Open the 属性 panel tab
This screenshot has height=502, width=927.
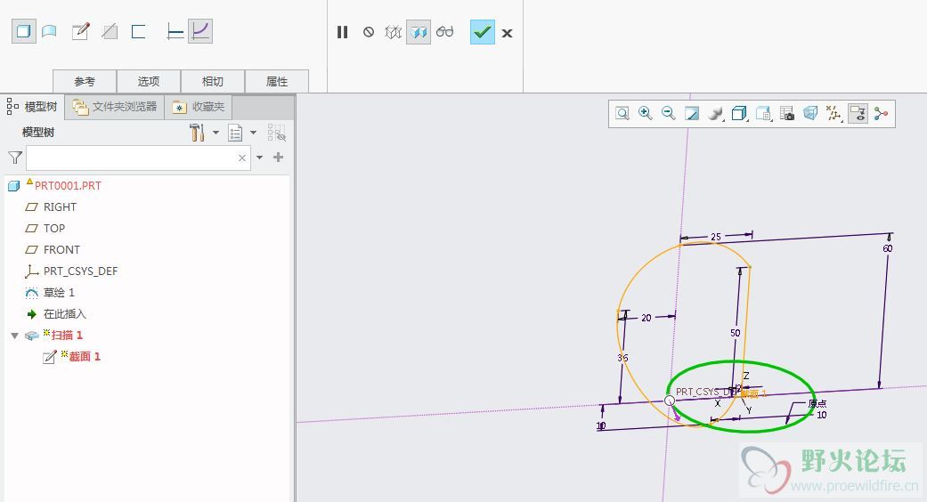(276, 82)
